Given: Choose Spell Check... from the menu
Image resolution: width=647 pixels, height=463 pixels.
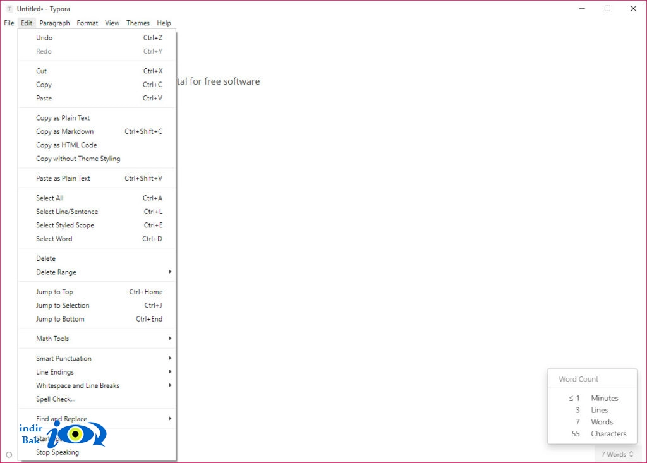Looking at the screenshot, I should point(97,399).
